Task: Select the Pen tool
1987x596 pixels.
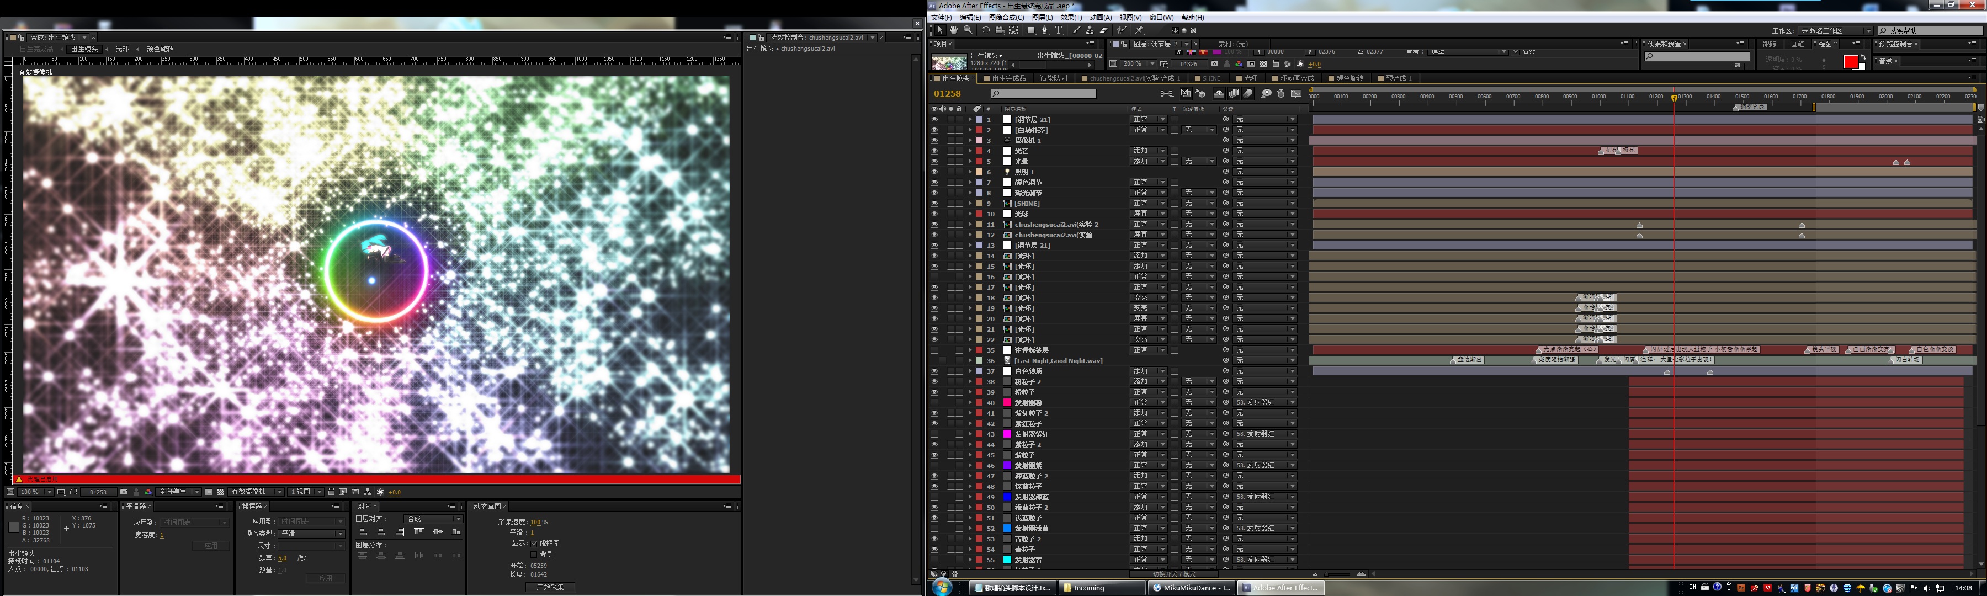Action: [1044, 30]
